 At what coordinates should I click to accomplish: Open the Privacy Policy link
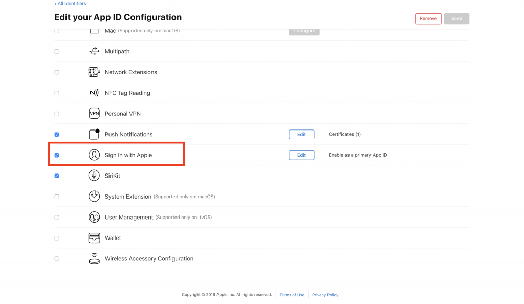325,295
